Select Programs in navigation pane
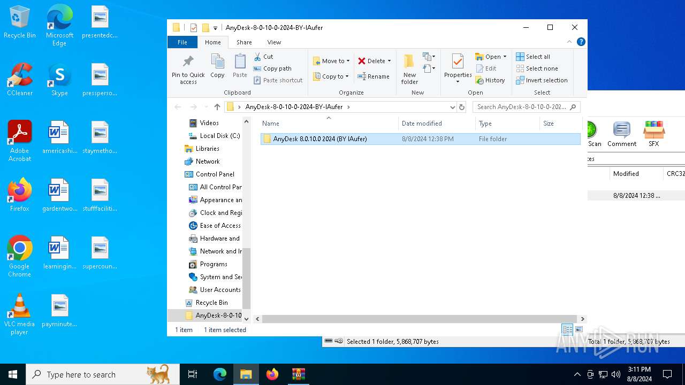 [208, 264]
